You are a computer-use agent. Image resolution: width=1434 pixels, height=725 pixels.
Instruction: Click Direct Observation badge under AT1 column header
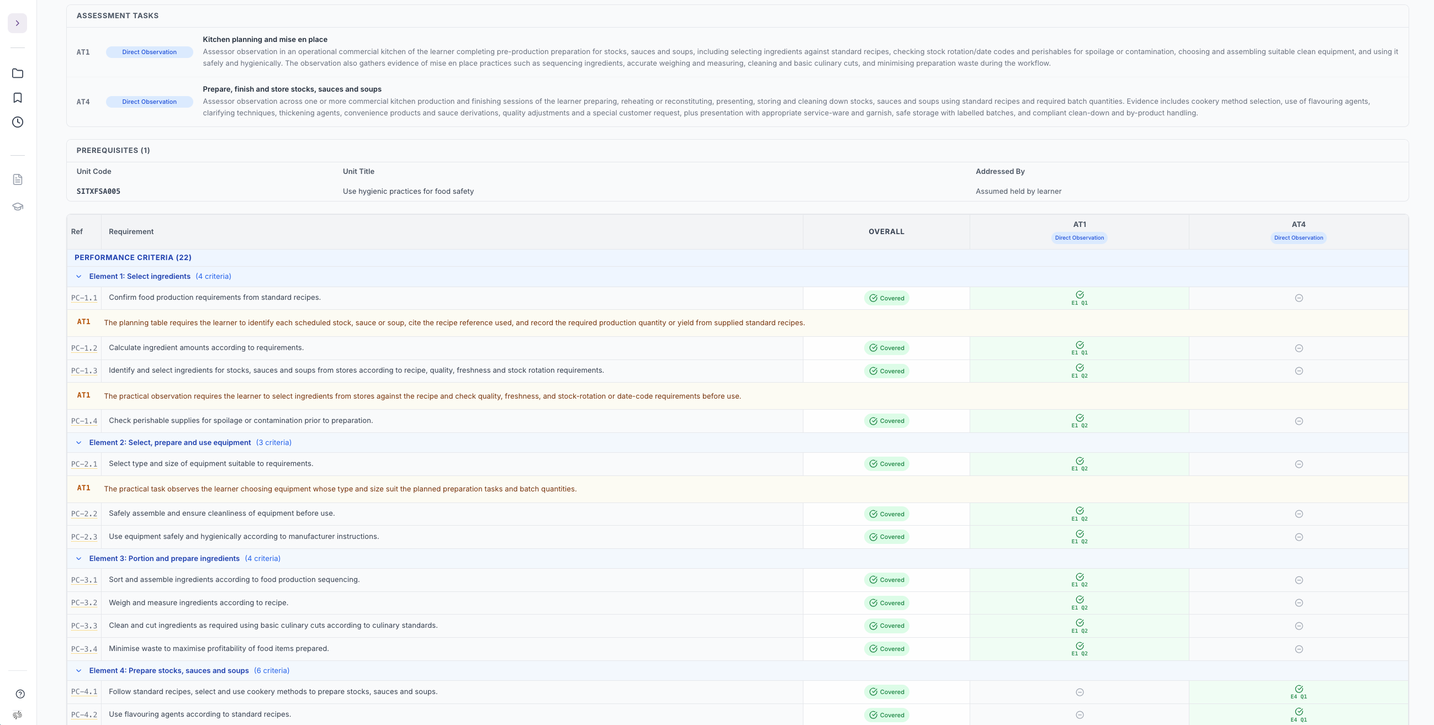[x=1080, y=238]
